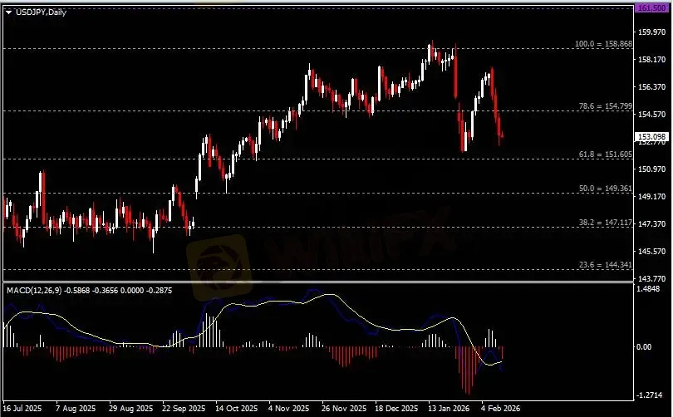Click the 1.4848 MACD scale value
The width and height of the screenshot is (673, 417).
650,289
